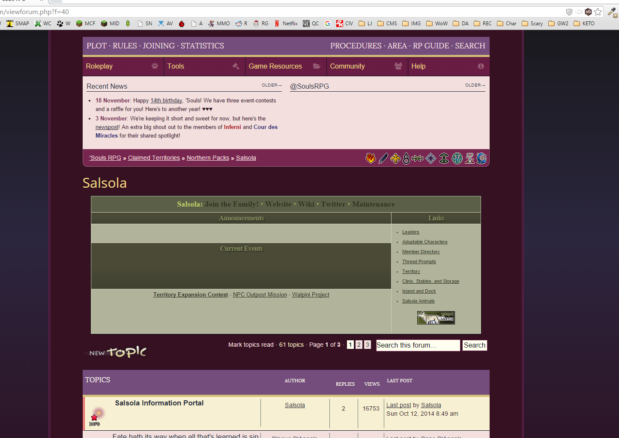Click the blue spiral wave pack icon
The height and width of the screenshot is (438, 619).
point(481,159)
